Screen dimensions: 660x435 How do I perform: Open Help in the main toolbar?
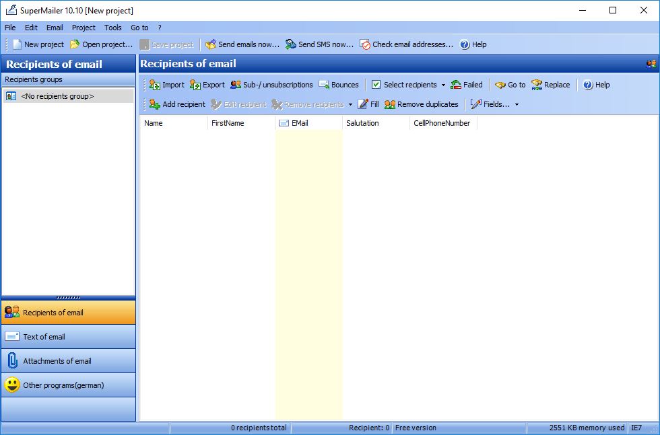(473, 44)
